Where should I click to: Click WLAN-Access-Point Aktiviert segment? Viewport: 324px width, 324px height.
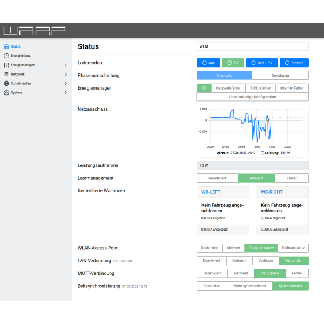233,248
